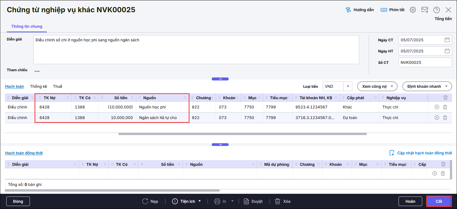The image size is (457, 209).
Task: Click the Tham chiếu ellipsis icon
Action: click(37, 71)
